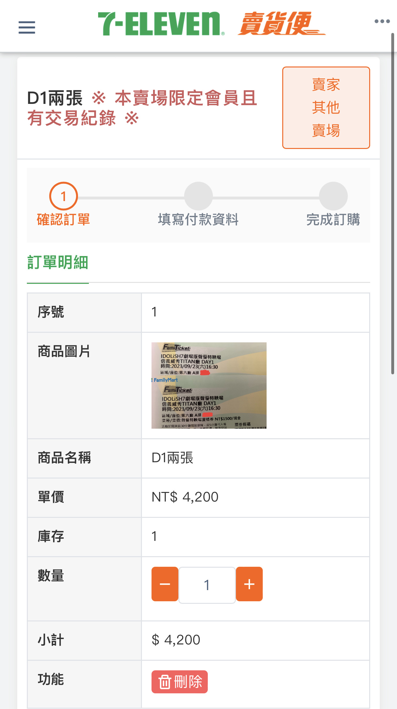This screenshot has width=397, height=709.
Task: Delete the item with 刪除 button
Action: click(180, 682)
